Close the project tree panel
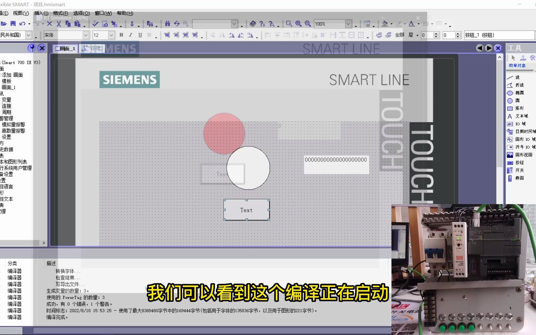Screen dimensions: 536x335 pyautogui.click(x=42, y=48)
